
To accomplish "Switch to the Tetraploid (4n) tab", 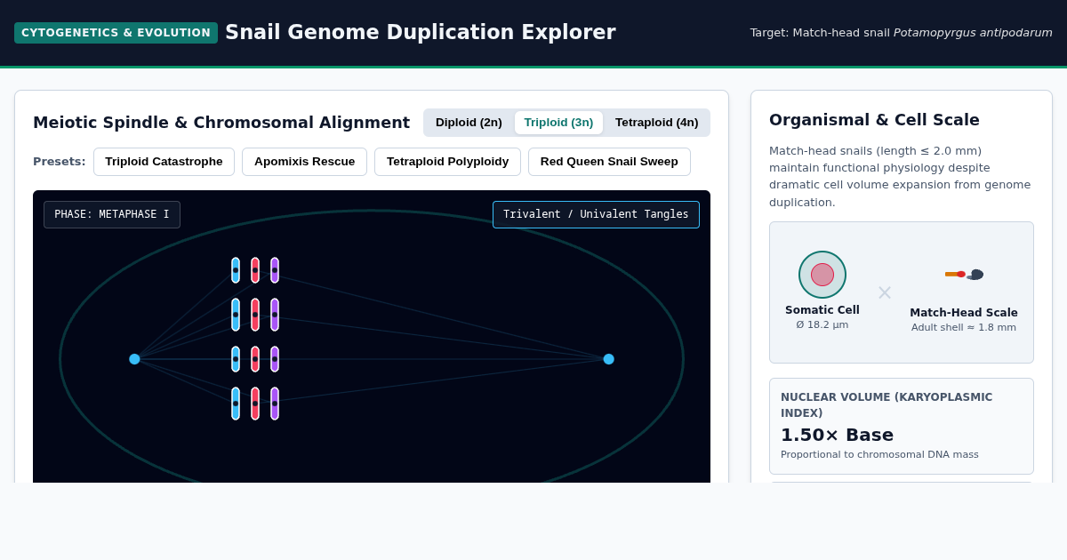I will coord(656,123).
